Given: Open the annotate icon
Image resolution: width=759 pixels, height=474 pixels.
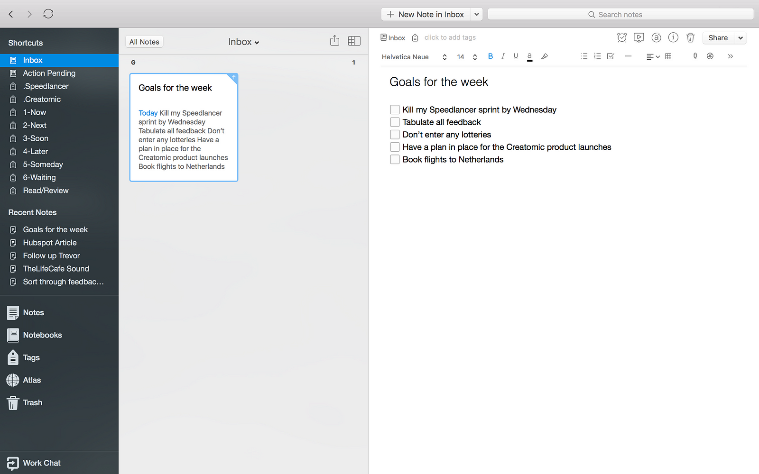Looking at the screenshot, I should [x=657, y=37].
